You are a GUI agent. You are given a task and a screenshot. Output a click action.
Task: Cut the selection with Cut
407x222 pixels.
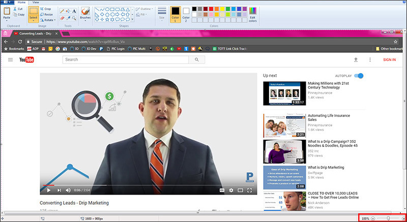click(18, 9)
